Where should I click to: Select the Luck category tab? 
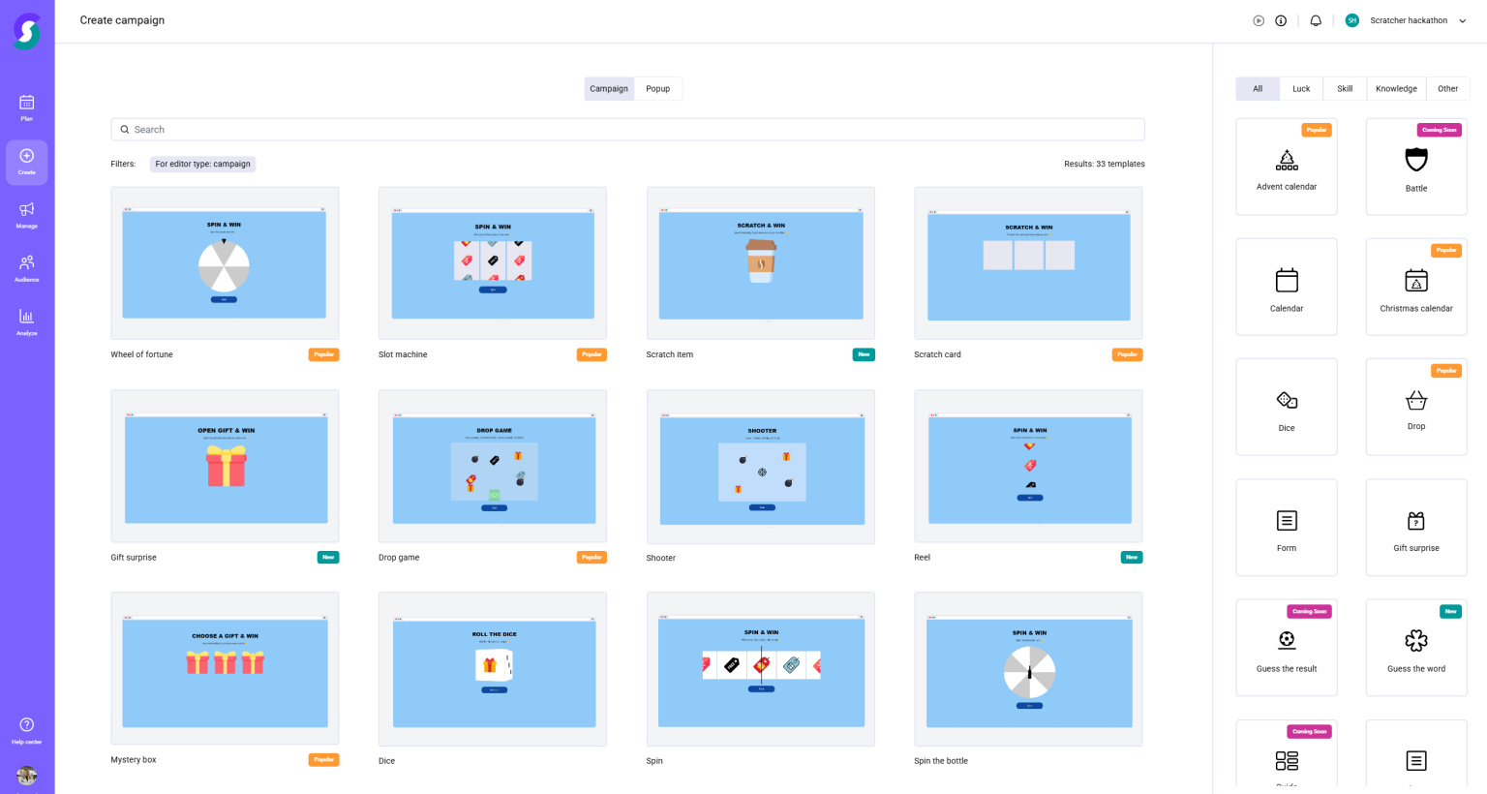(x=1301, y=88)
